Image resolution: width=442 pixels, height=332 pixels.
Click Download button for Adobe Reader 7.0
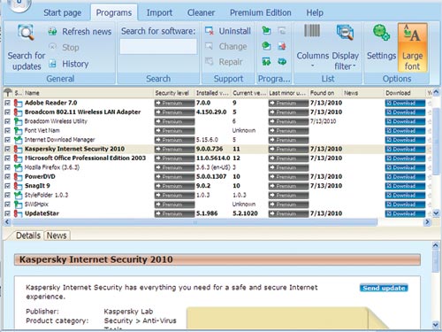405,103
